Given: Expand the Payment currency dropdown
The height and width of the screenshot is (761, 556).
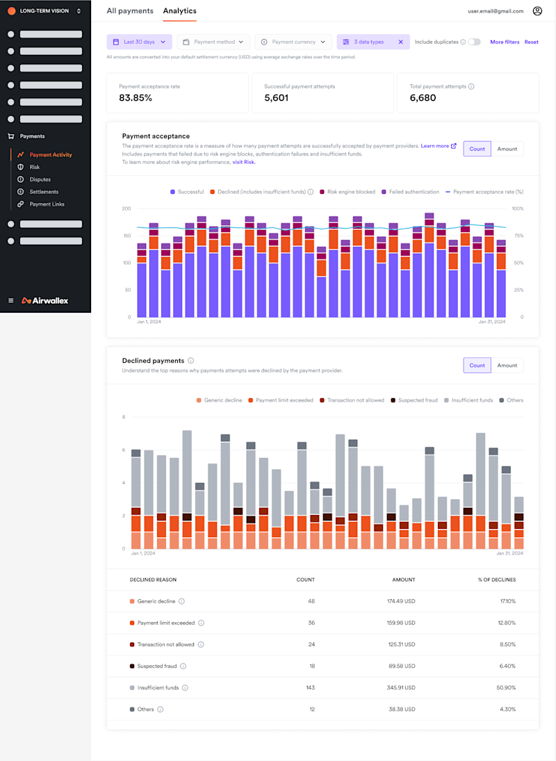Looking at the screenshot, I should coord(293,42).
